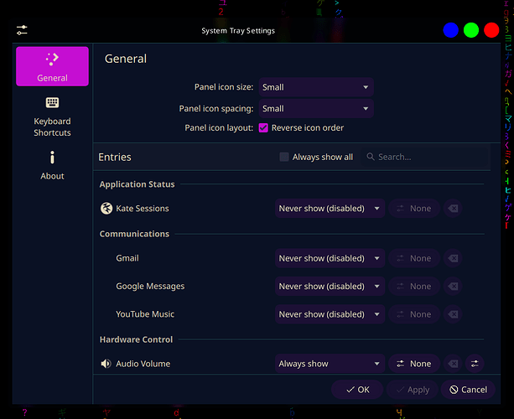This screenshot has height=419, width=514.
Task: Switch to the About page
Action: coord(52,165)
